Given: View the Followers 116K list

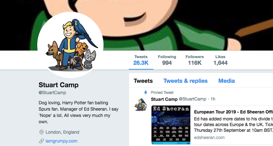Looking at the screenshot, I should pyautogui.click(x=195, y=60).
